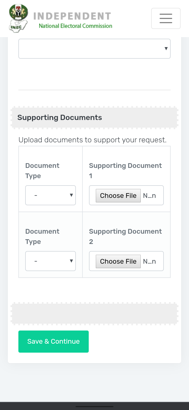Click the Independent National Electoral Commission title
This screenshot has height=410, width=189.
72,20
